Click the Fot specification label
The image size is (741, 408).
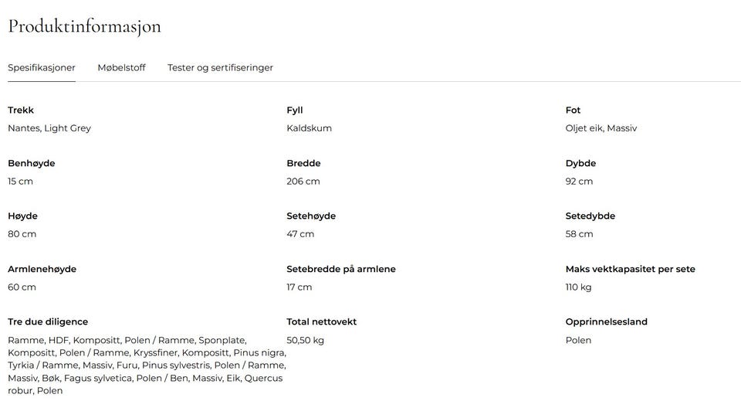click(x=573, y=110)
